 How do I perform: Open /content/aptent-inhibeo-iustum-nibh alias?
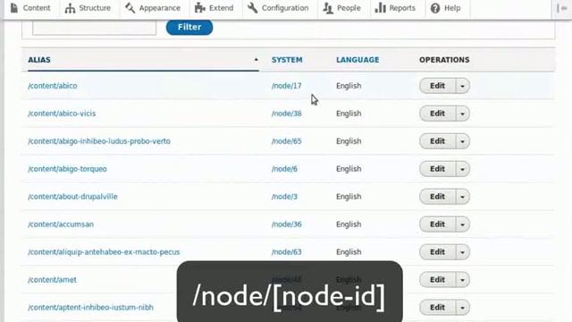(x=91, y=308)
